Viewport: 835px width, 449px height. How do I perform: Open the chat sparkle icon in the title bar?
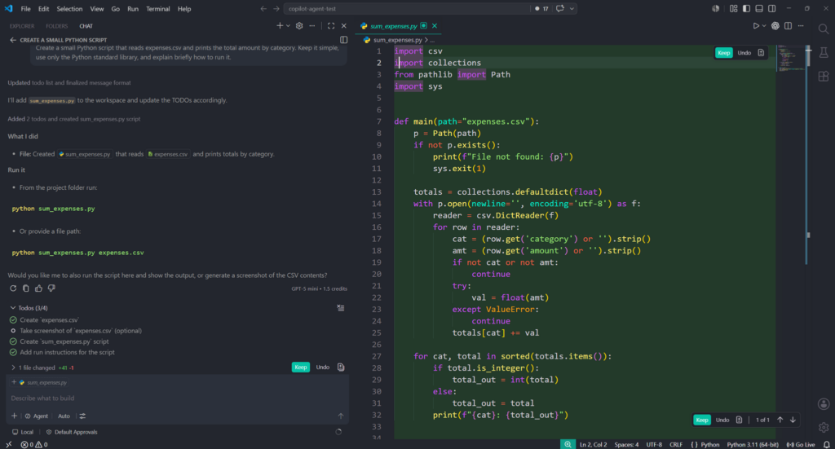pyautogui.click(x=559, y=8)
